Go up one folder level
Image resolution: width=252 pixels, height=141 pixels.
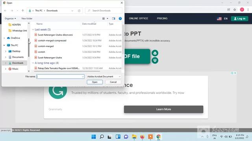[x=23, y=11]
